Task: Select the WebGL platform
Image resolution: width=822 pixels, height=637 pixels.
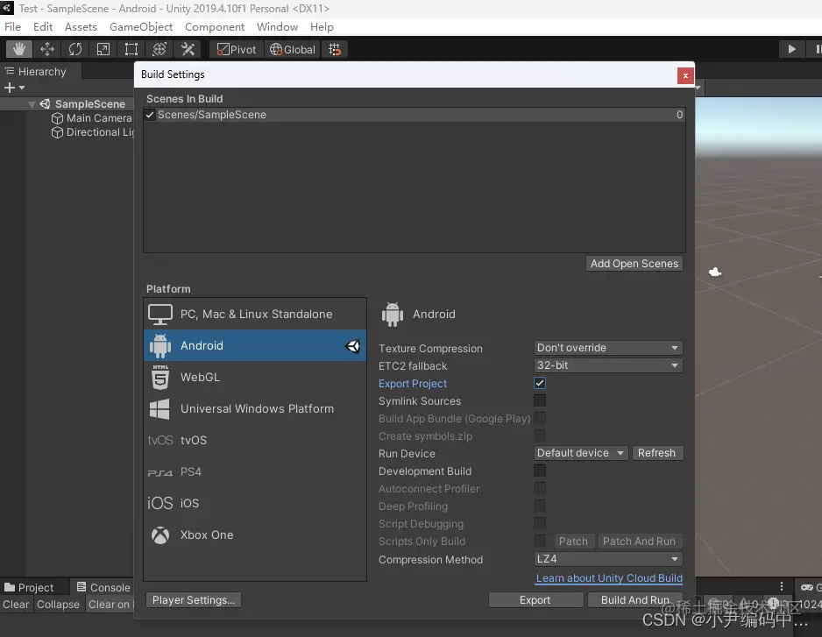Action: tap(255, 377)
